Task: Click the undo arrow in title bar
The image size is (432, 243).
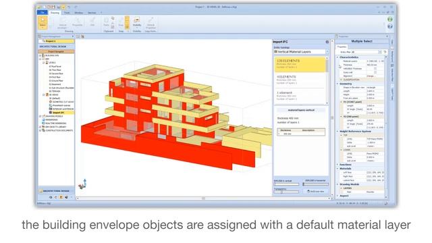Action: coord(69,7)
